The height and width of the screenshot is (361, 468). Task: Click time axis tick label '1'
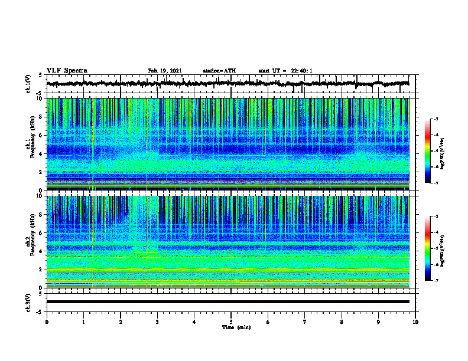(x=83, y=322)
